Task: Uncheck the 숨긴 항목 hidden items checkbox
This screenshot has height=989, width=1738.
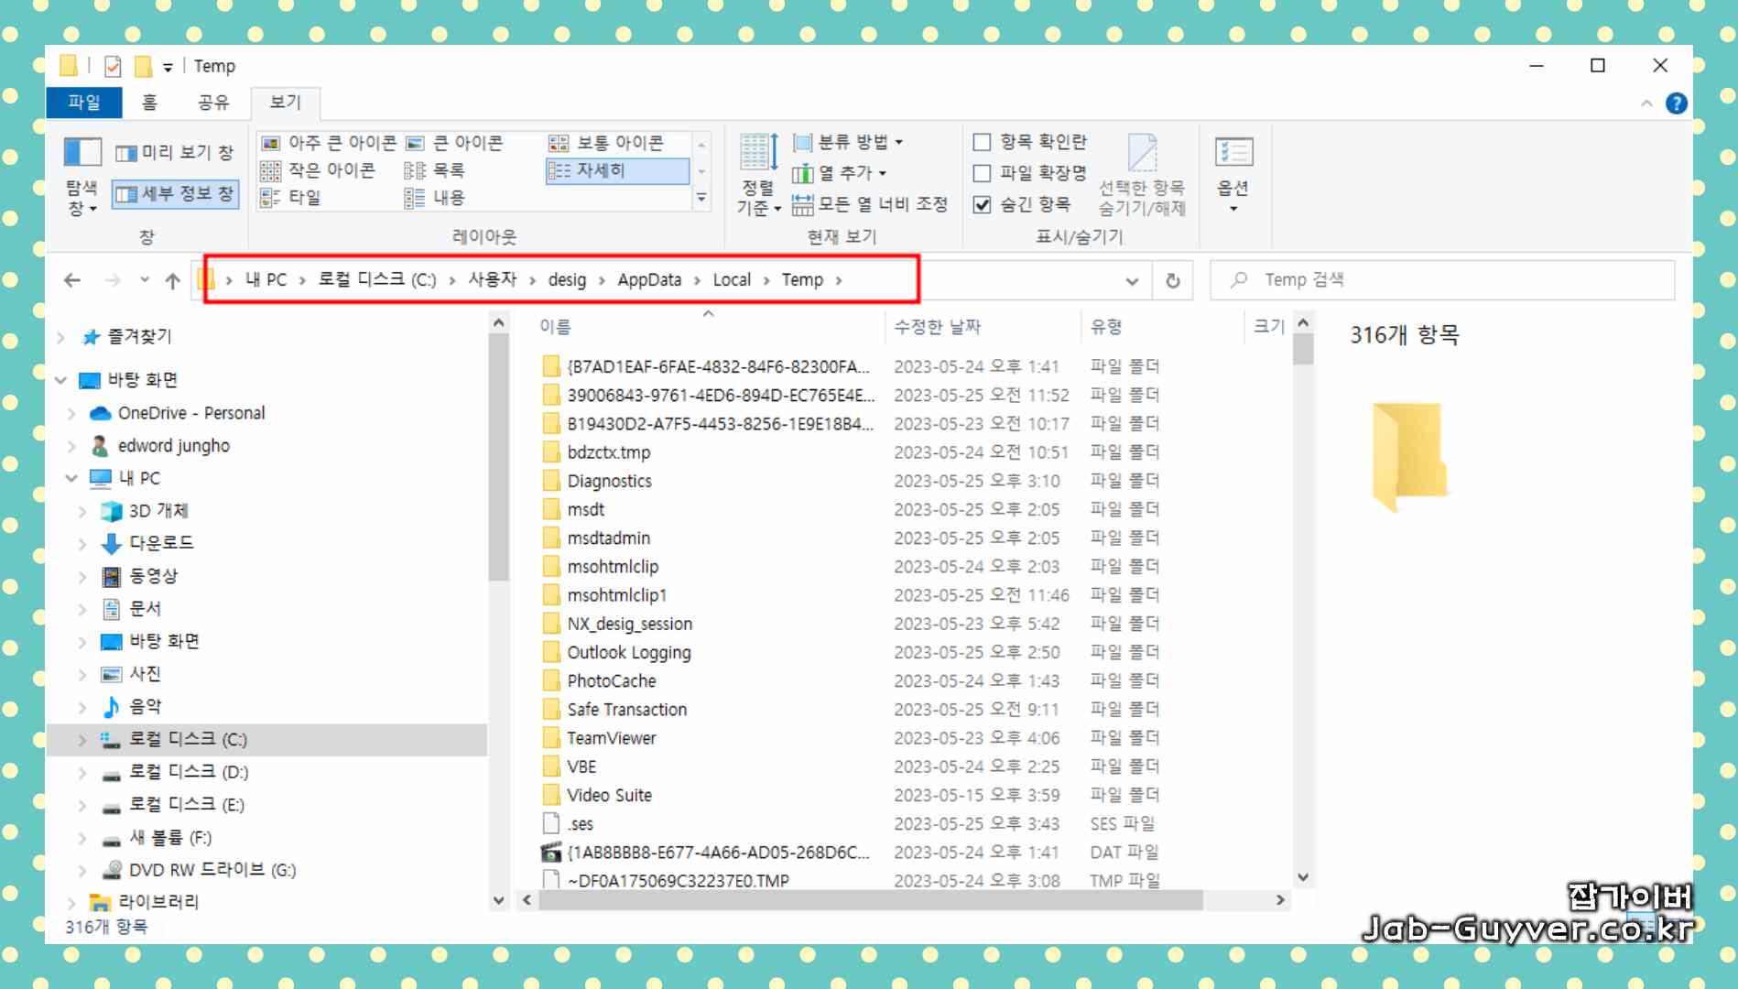Action: pyautogui.click(x=982, y=204)
